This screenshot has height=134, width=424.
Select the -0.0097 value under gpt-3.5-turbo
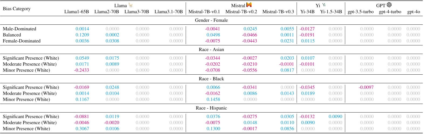pos(366,88)
